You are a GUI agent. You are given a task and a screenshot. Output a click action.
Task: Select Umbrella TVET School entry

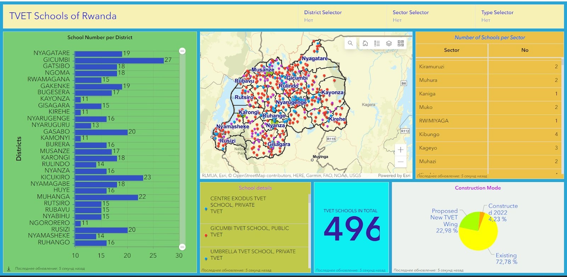click(253, 255)
